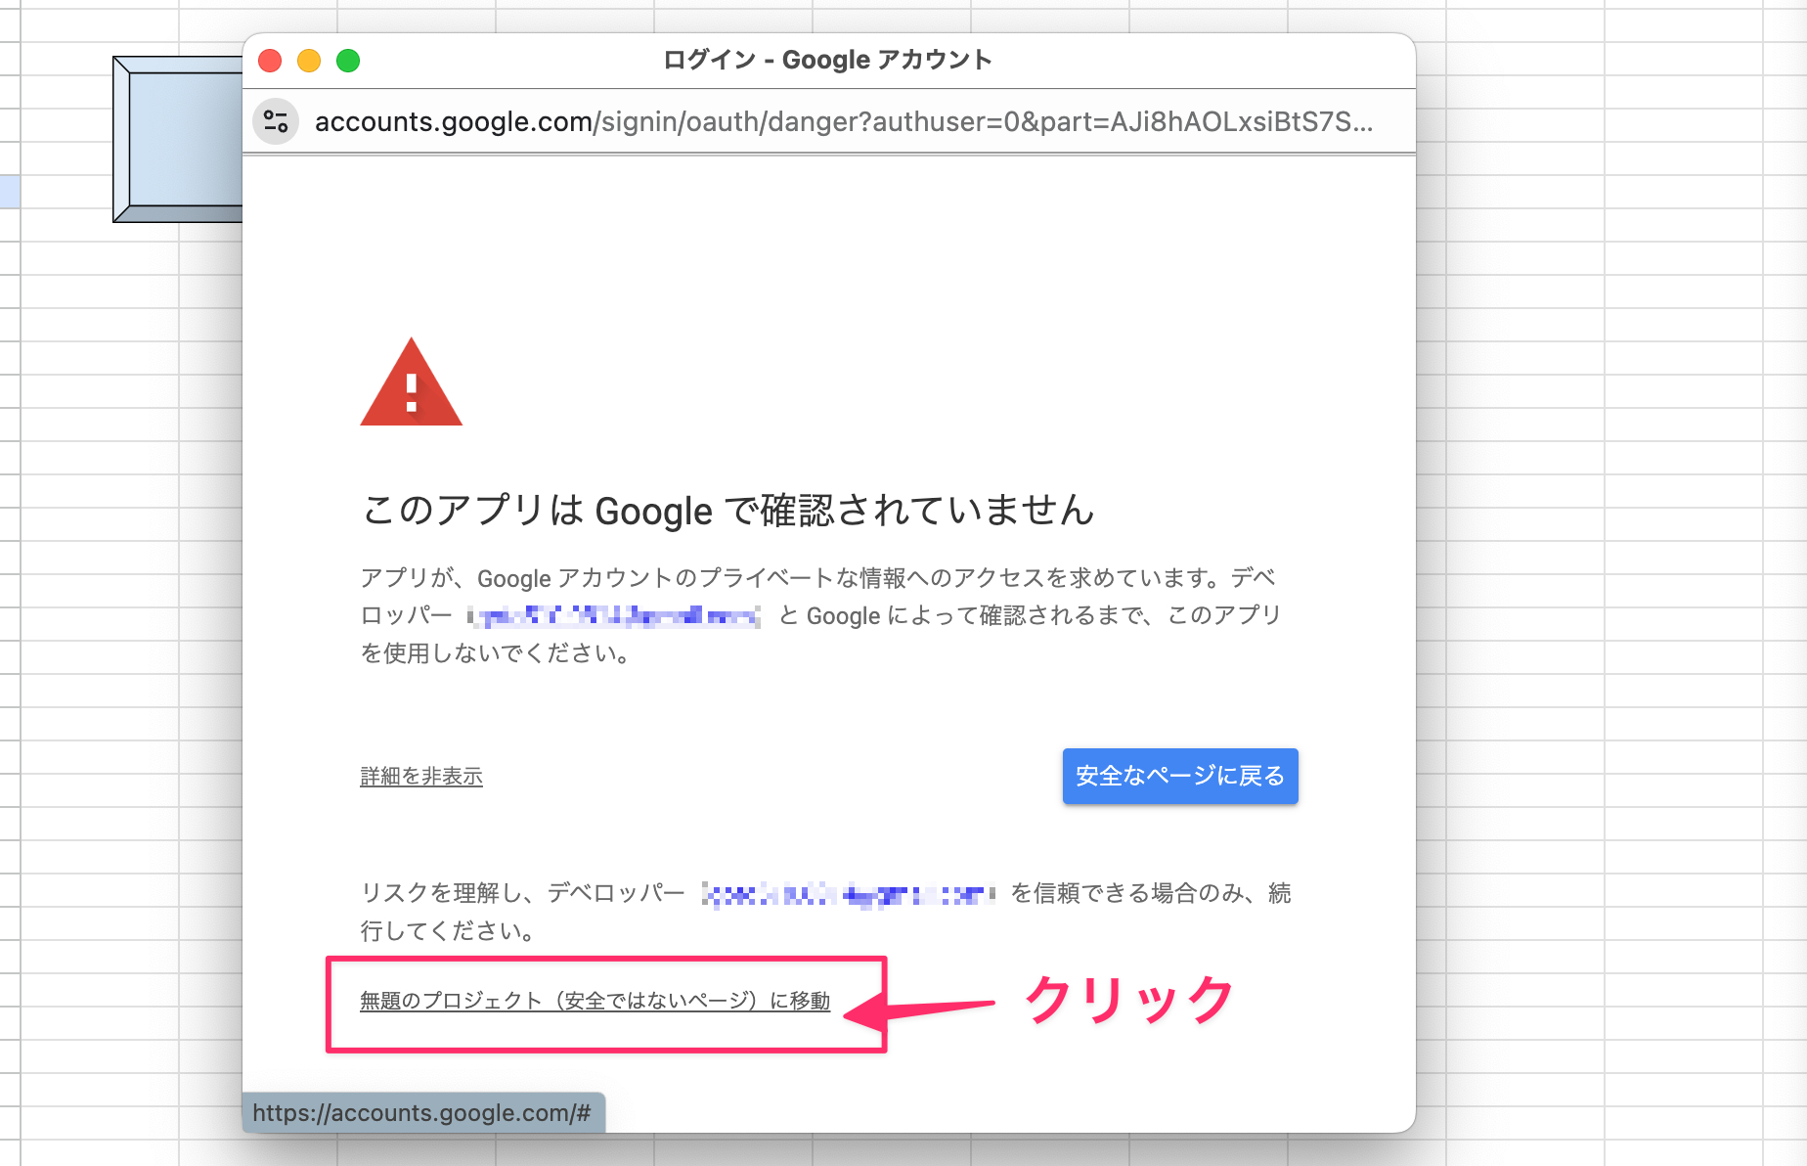The width and height of the screenshot is (1807, 1166).
Task: Click the 詳細を非表示 link
Action: pos(421,776)
